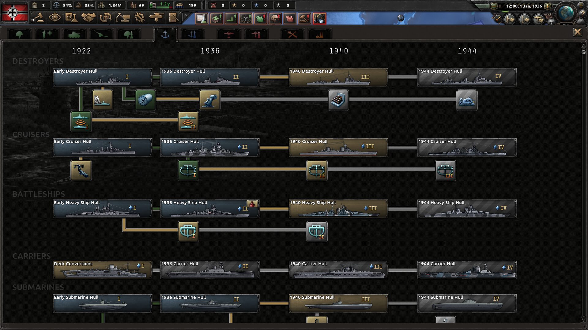
Task: Select the cruiser armor II technology
Action: pyautogui.click(x=317, y=170)
